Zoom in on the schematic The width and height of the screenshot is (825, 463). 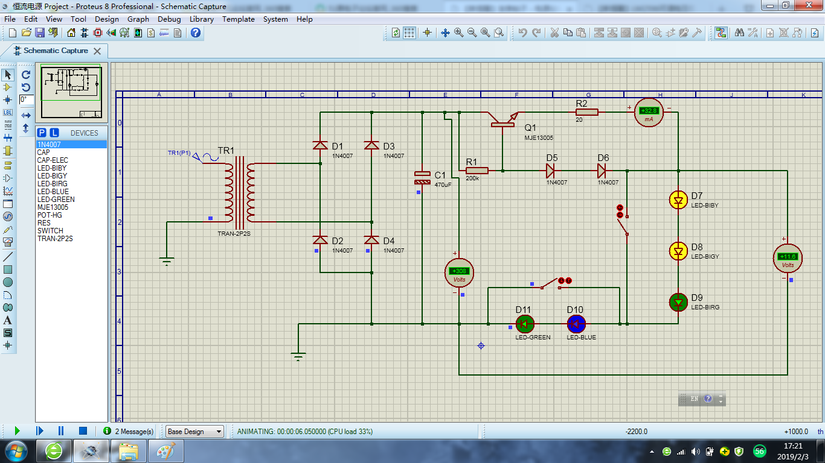click(458, 33)
